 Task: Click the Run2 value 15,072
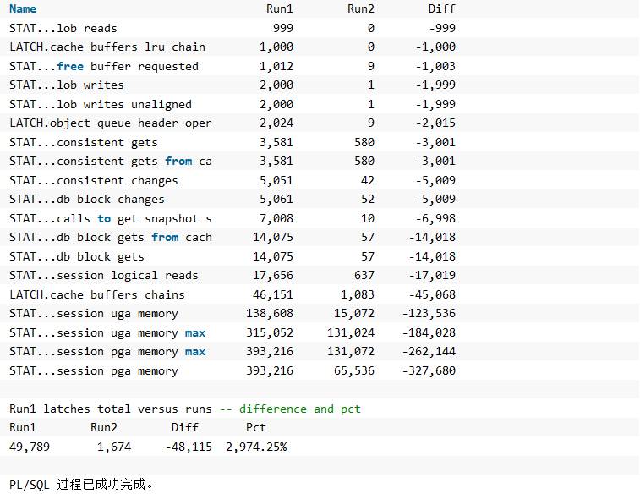[354, 314]
